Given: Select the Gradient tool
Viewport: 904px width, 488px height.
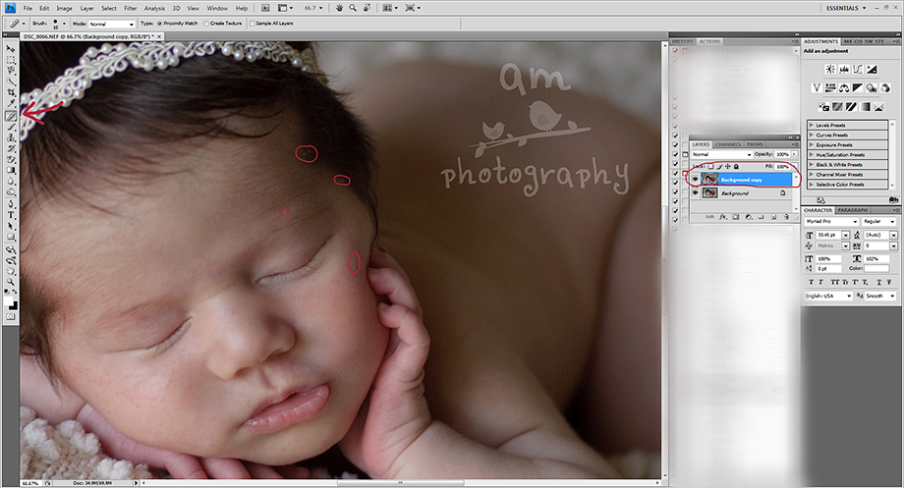Looking at the screenshot, I should (11, 171).
